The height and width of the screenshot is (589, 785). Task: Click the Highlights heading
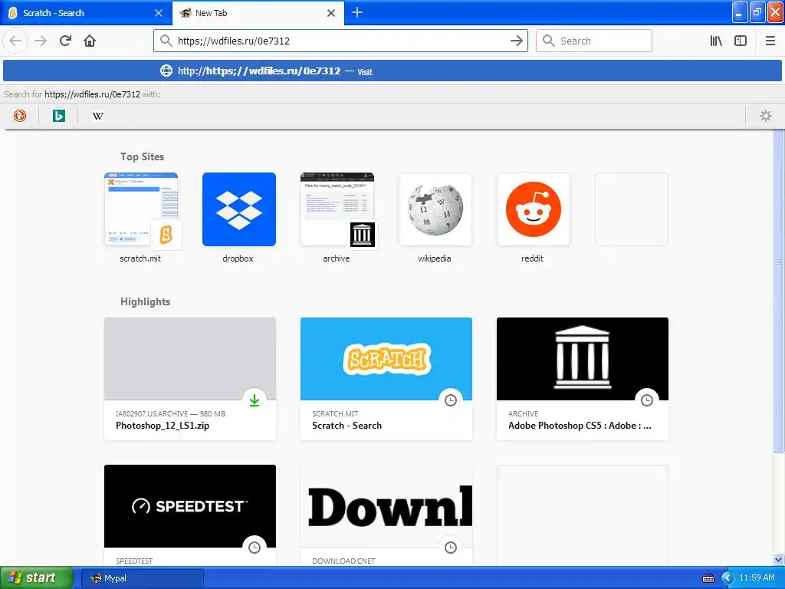point(145,301)
